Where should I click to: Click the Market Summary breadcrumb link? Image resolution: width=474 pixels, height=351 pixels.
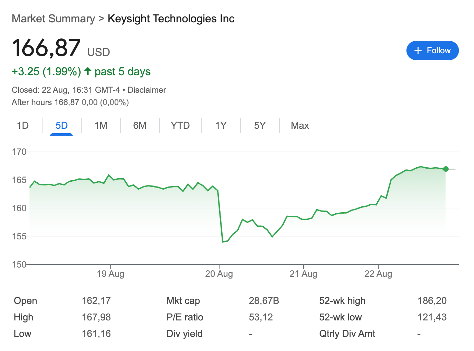coord(53,19)
